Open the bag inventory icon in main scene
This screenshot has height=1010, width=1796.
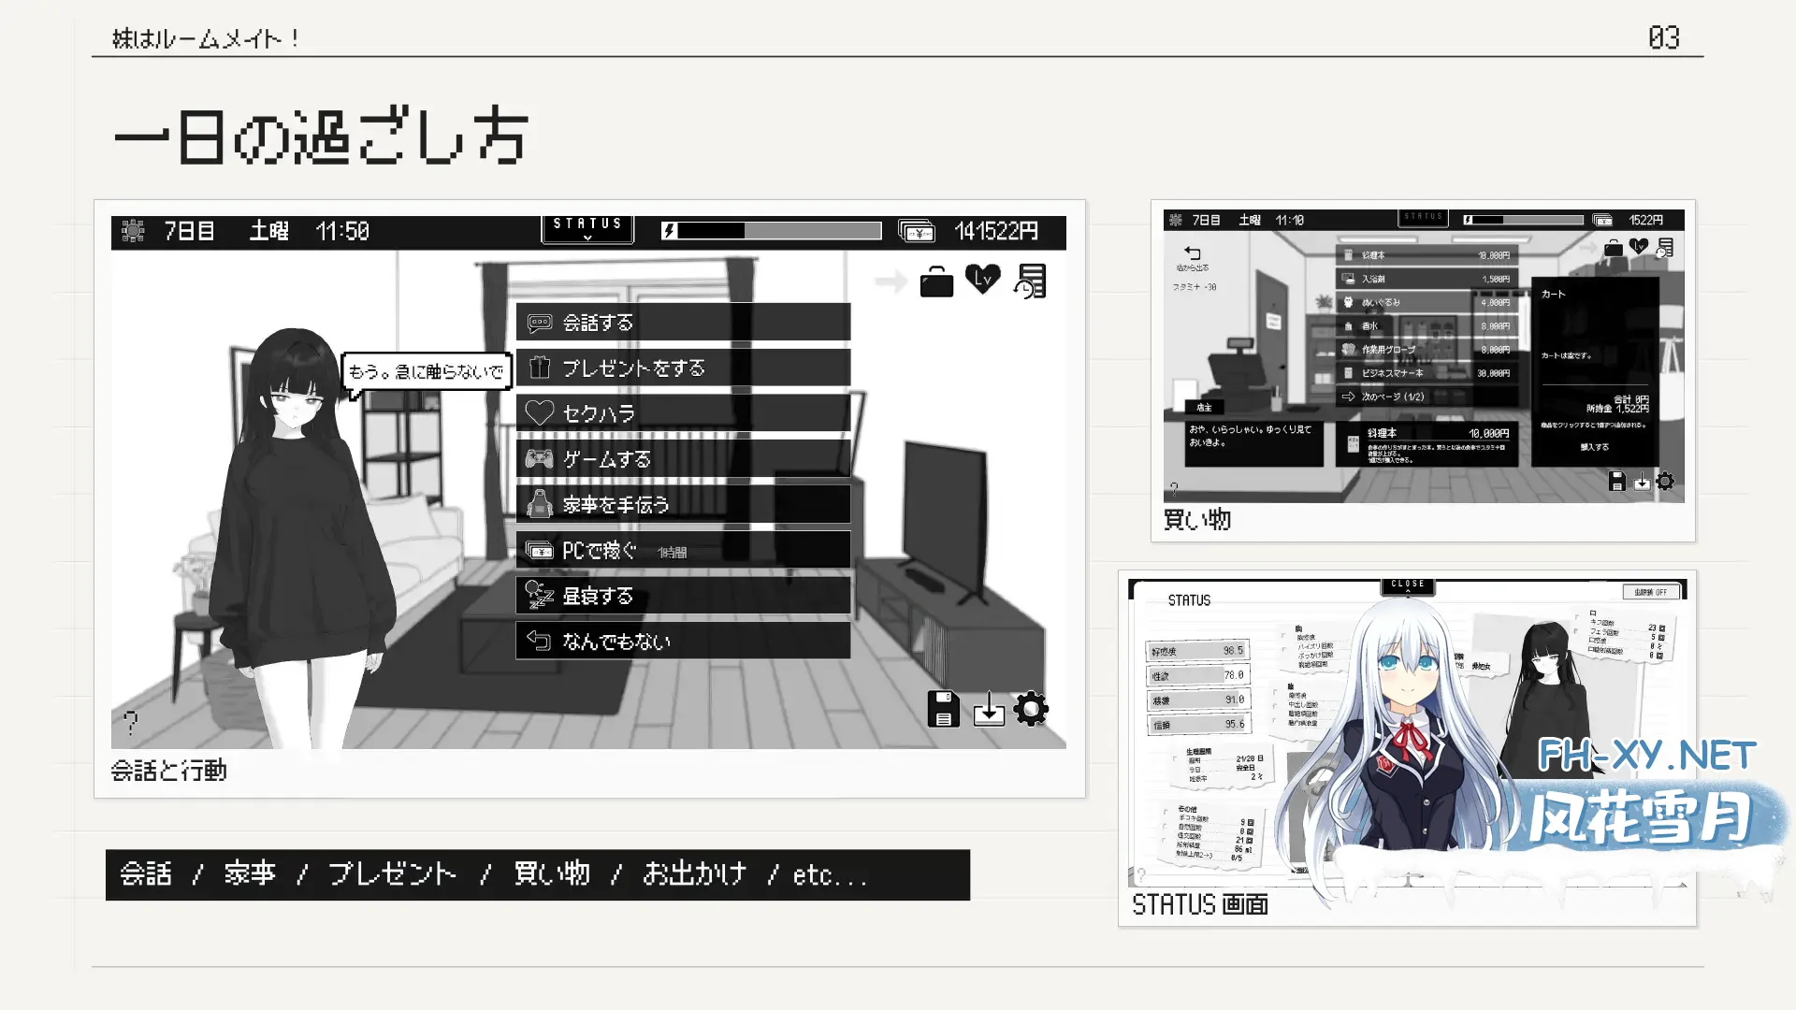pyautogui.click(x=936, y=281)
